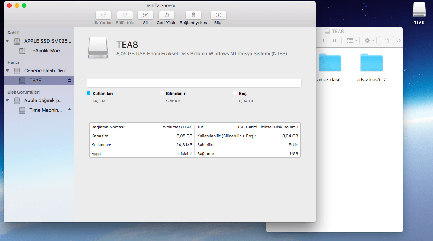Select TEAkolik Mac volume in sidebar

tap(39, 51)
